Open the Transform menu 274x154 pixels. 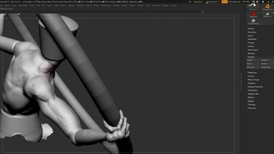[x=156, y=6]
